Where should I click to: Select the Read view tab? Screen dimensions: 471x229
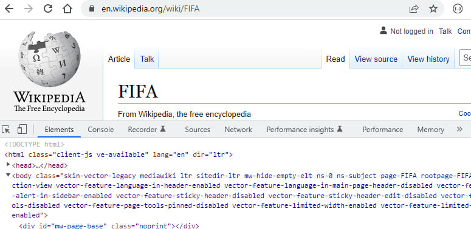335,59
